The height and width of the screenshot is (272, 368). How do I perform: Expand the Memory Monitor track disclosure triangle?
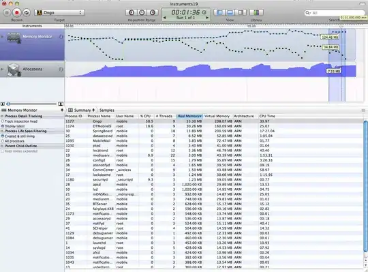(x=2, y=37)
